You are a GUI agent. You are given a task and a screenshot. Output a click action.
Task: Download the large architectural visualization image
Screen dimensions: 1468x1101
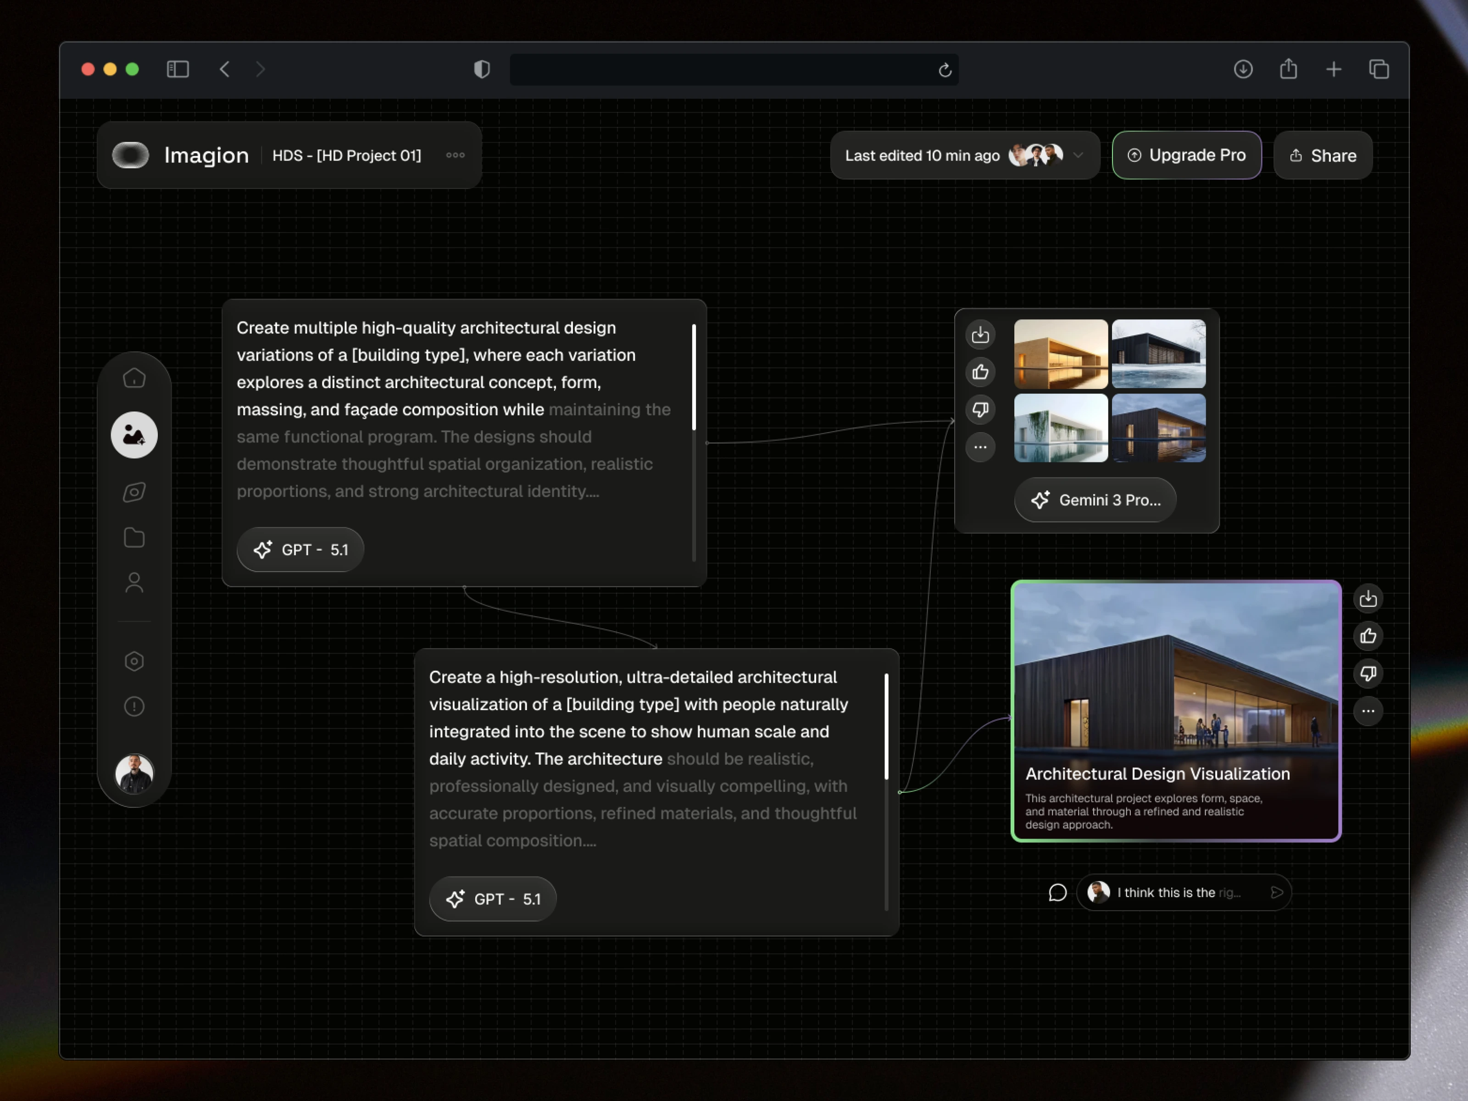1368,599
